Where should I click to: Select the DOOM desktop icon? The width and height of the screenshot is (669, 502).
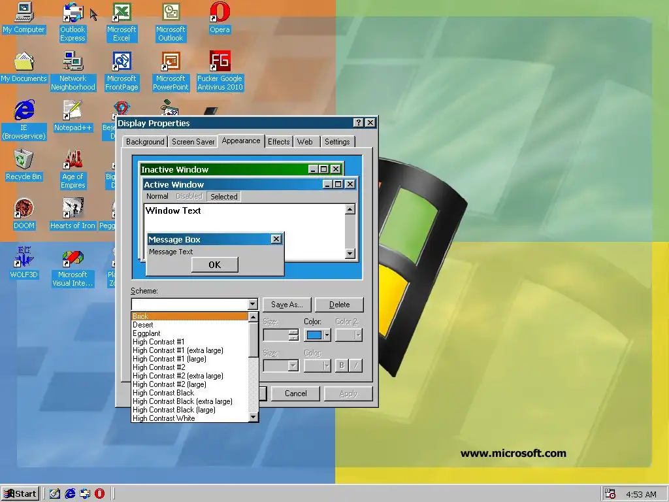tap(24, 214)
